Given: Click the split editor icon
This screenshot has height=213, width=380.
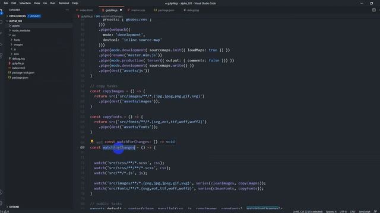Looking at the screenshot, I should 374,10.
